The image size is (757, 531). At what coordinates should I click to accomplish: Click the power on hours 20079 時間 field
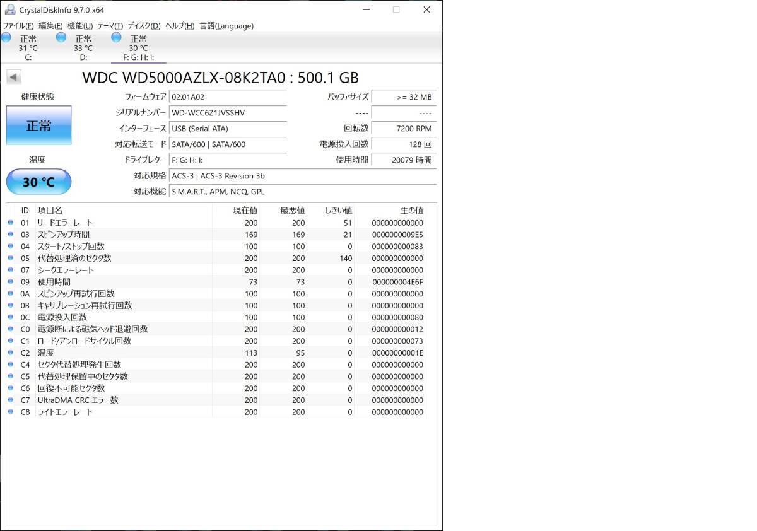(404, 160)
